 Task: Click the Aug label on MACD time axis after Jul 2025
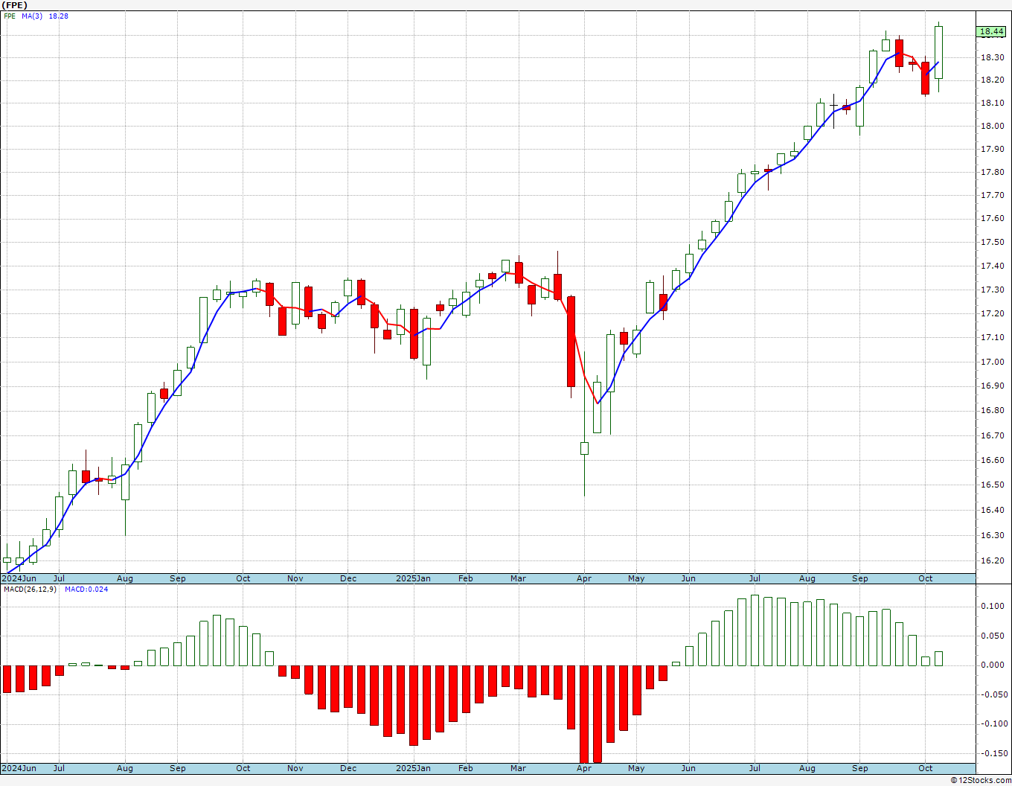pyautogui.click(x=807, y=768)
